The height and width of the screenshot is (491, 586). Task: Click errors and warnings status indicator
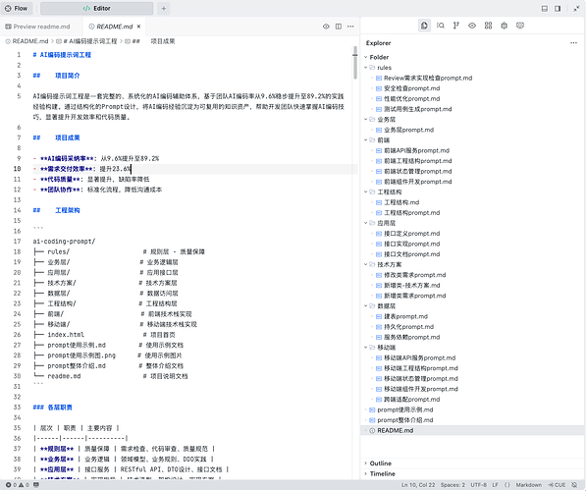[18, 485]
